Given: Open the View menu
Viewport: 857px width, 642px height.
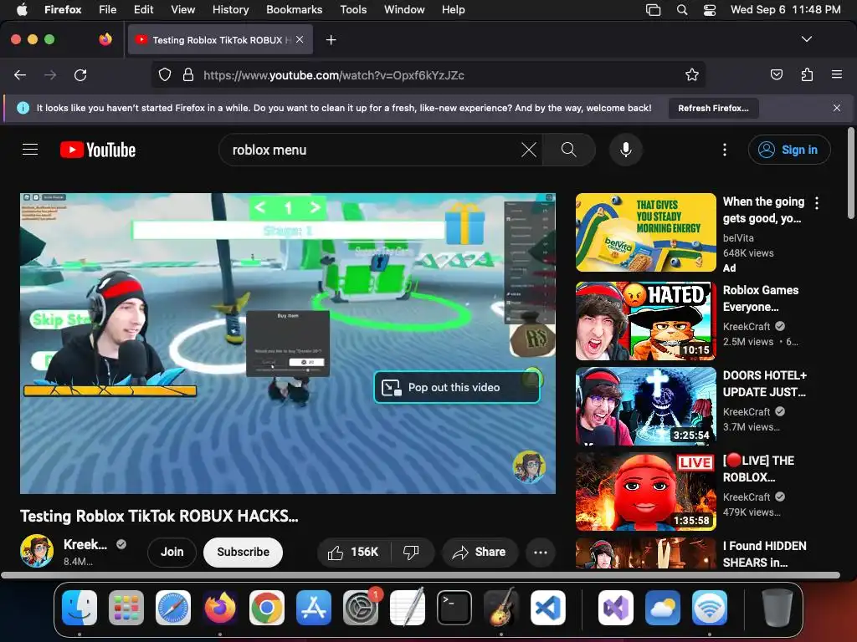Looking at the screenshot, I should coord(182,9).
